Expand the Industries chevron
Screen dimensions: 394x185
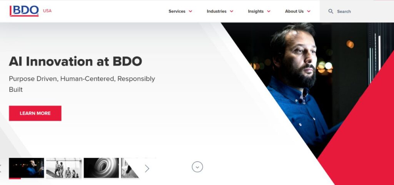tap(231, 11)
